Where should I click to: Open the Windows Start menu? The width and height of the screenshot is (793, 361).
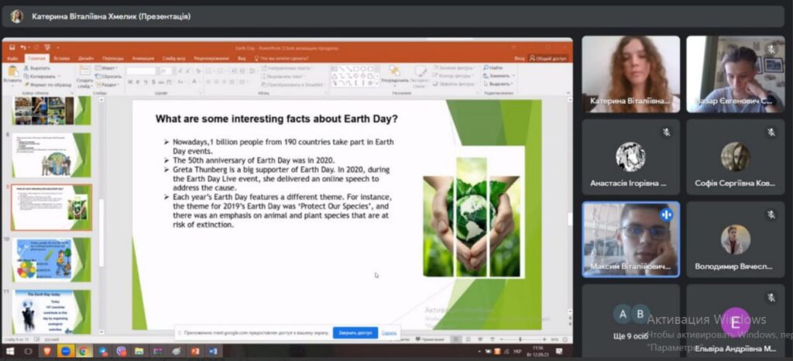coord(9,351)
